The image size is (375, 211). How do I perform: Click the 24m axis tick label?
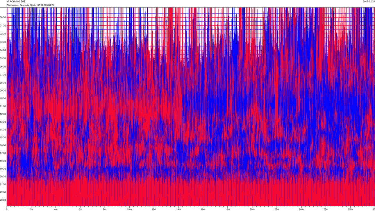pyautogui.click(x=301, y=209)
